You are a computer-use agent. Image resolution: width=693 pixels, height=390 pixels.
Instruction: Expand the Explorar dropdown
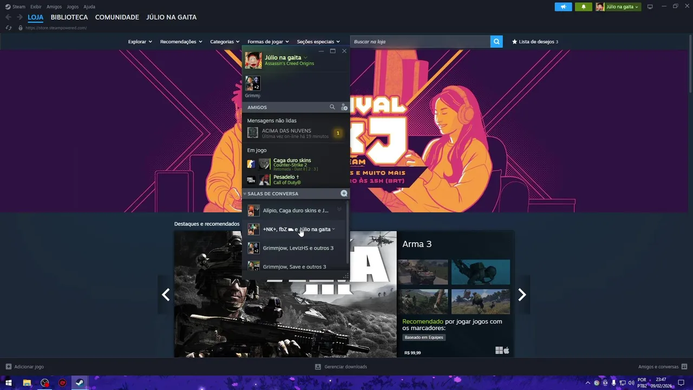point(140,42)
